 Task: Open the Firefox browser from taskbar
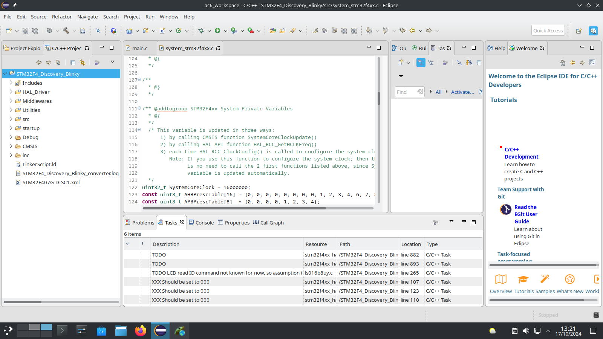pos(141,331)
